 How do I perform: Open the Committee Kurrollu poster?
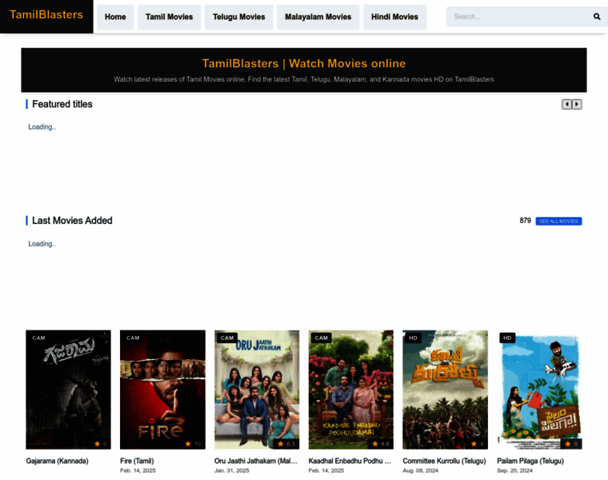click(x=445, y=390)
